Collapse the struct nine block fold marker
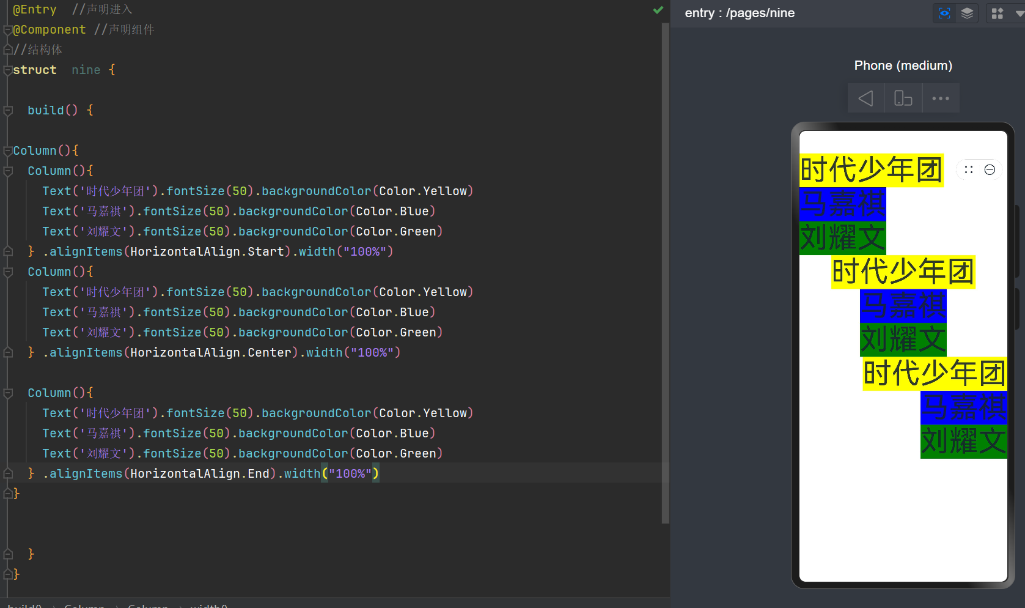1025x608 pixels. 8,70
